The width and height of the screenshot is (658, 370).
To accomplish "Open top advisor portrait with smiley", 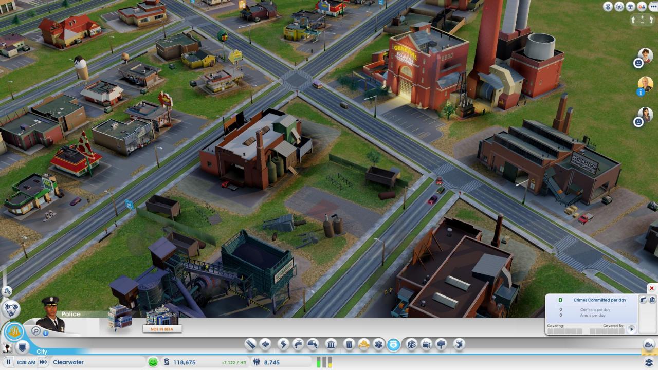I will [x=645, y=55].
